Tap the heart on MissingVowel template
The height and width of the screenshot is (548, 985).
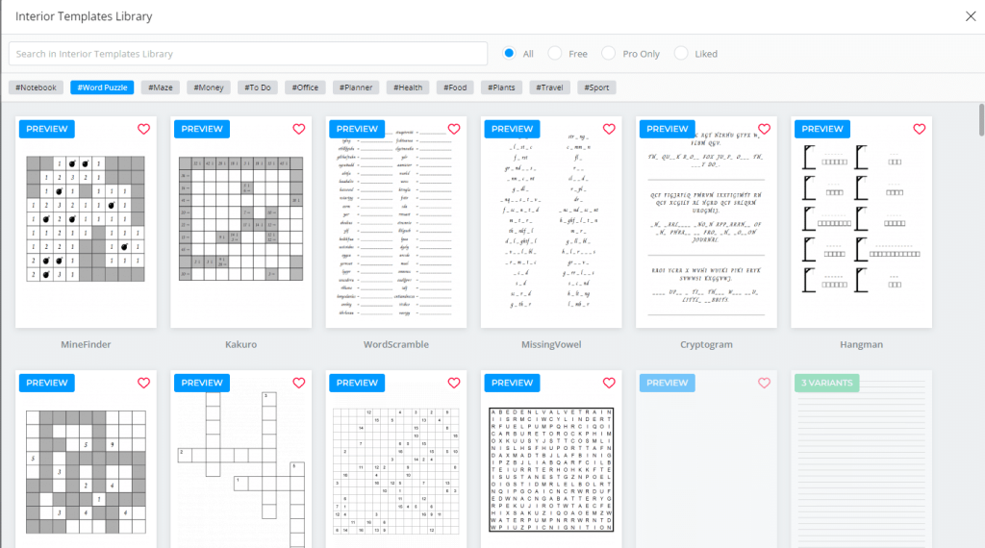click(609, 129)
